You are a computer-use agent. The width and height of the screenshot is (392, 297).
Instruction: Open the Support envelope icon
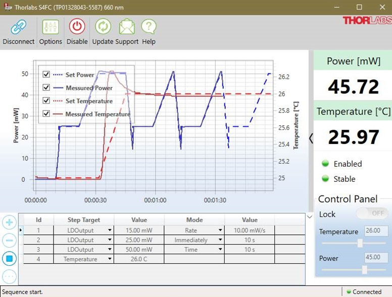tap(127, 26)
